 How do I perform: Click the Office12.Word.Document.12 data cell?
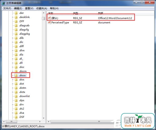click(115, 18)
